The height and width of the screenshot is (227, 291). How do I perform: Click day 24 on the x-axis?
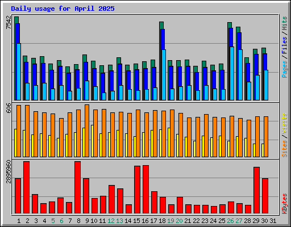click(x=213, y=221)
